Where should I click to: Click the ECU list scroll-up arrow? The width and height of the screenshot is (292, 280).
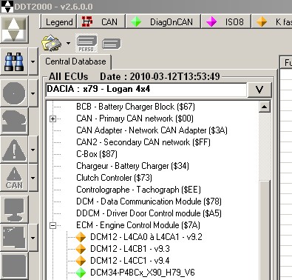coord(265,107)
